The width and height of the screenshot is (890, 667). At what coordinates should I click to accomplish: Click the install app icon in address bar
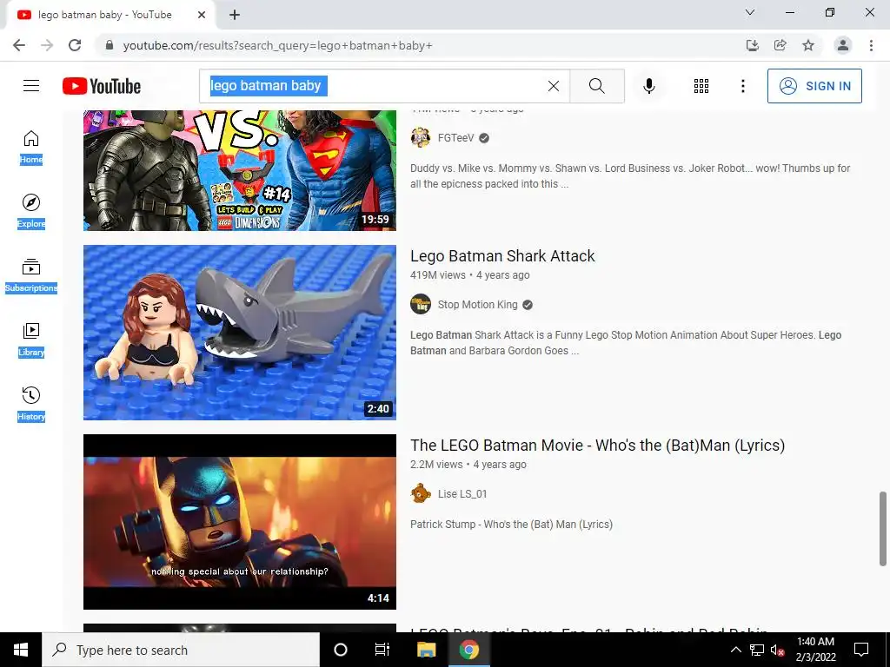[752, 45]
